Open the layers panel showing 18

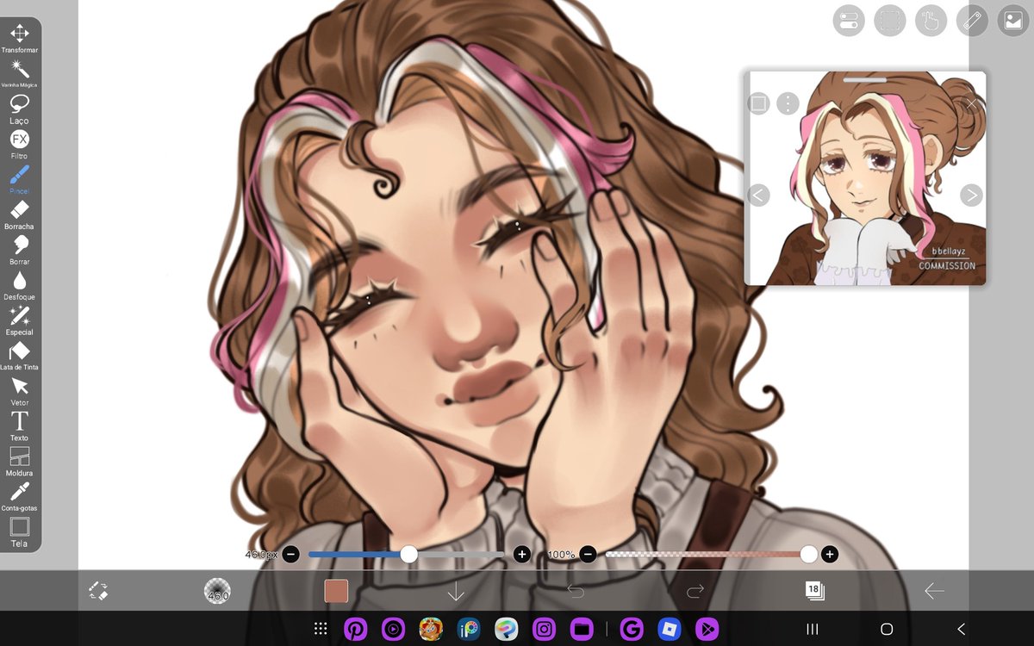814,590
